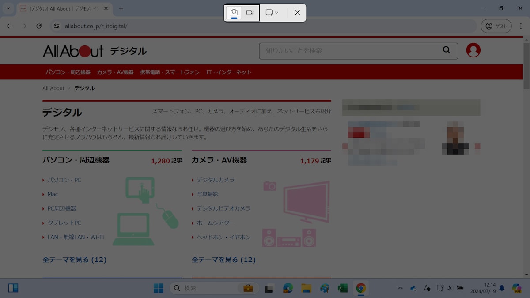
Task: Go back using Chrome's back arrow
Action: click(x=9, y=26)
